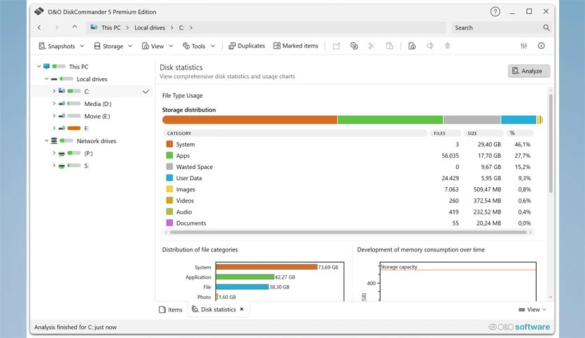Collapse the Network drives node
The height and width of the screenshot is (338, 585).
(47, 140)
